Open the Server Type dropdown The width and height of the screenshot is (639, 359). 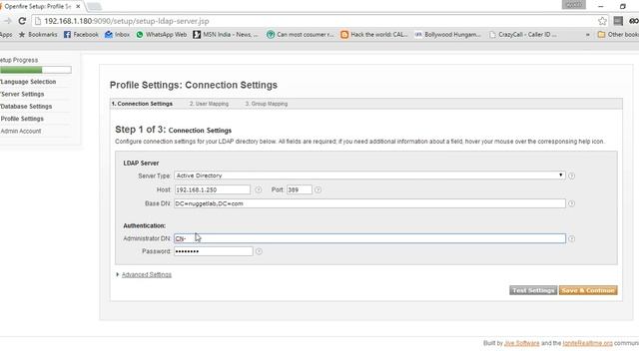point(369,176)
